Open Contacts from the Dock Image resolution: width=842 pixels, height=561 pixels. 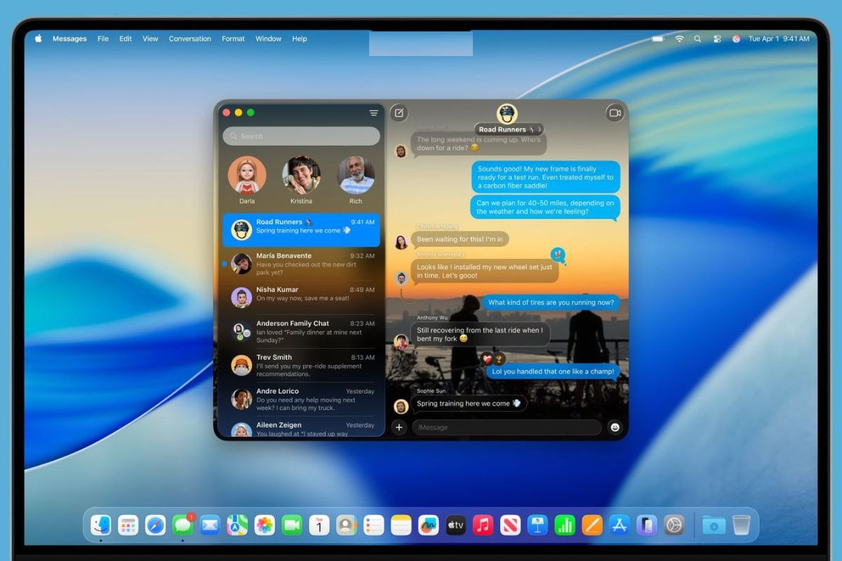(x=347, y=525)
